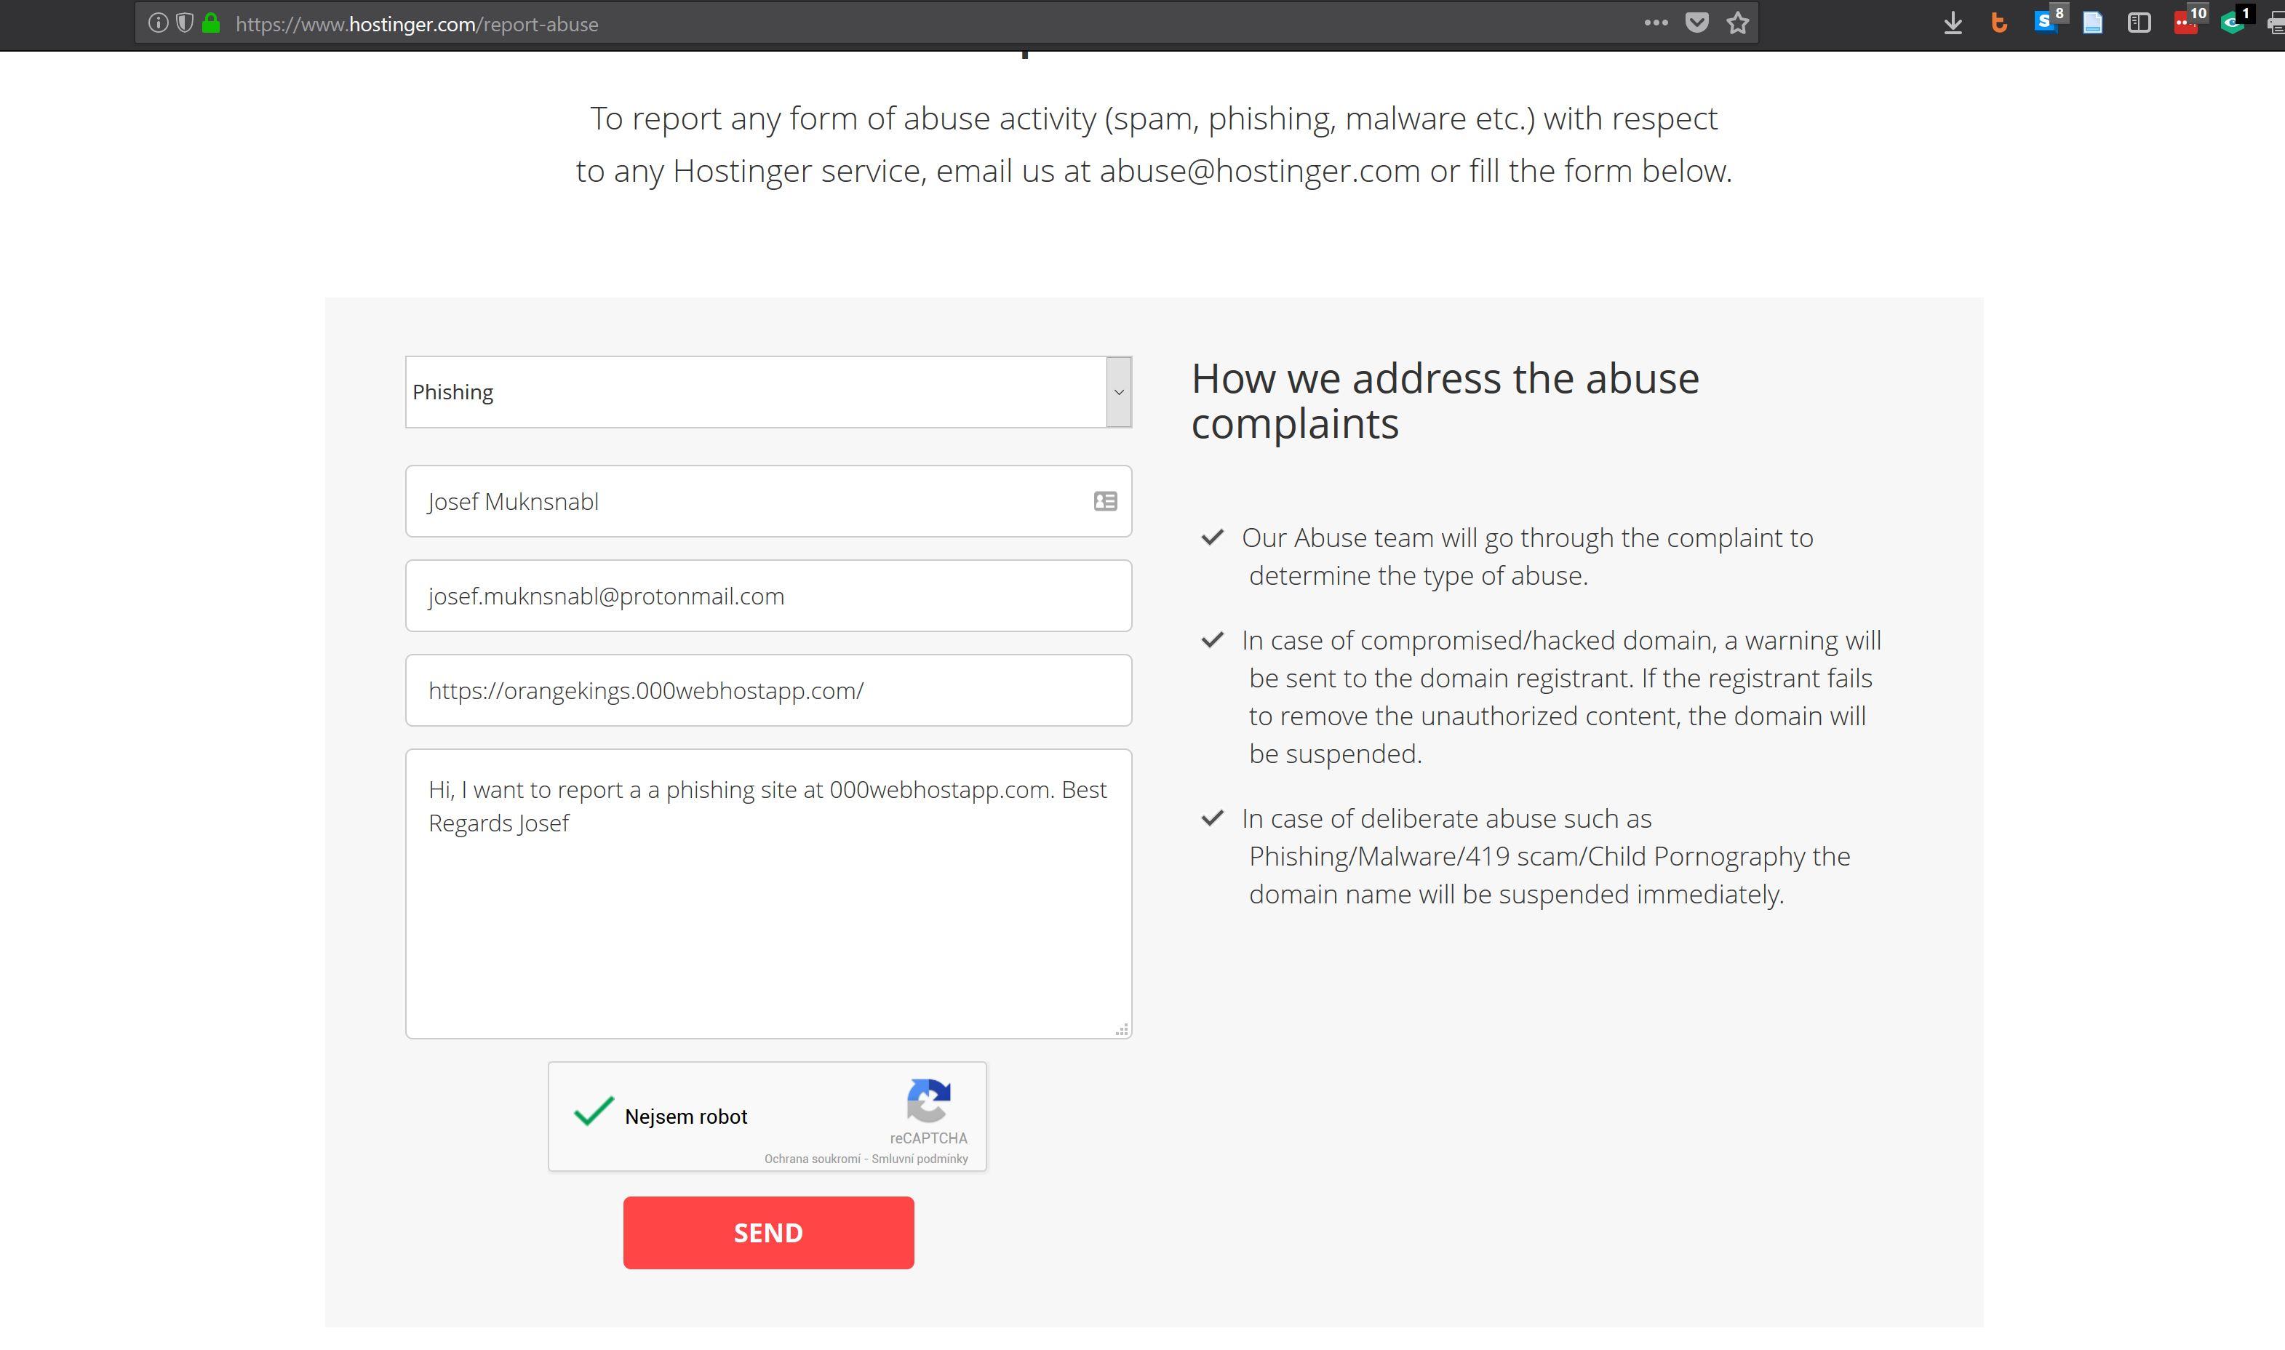Open 'Ochrana soukromí' privacy link
Screen dimensions: 2285x1350
tap(811, 1159)
